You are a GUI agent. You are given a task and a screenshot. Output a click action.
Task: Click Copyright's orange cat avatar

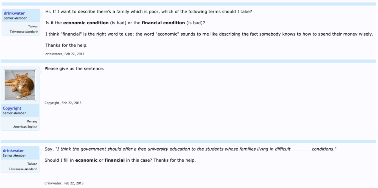pos(20,85)
